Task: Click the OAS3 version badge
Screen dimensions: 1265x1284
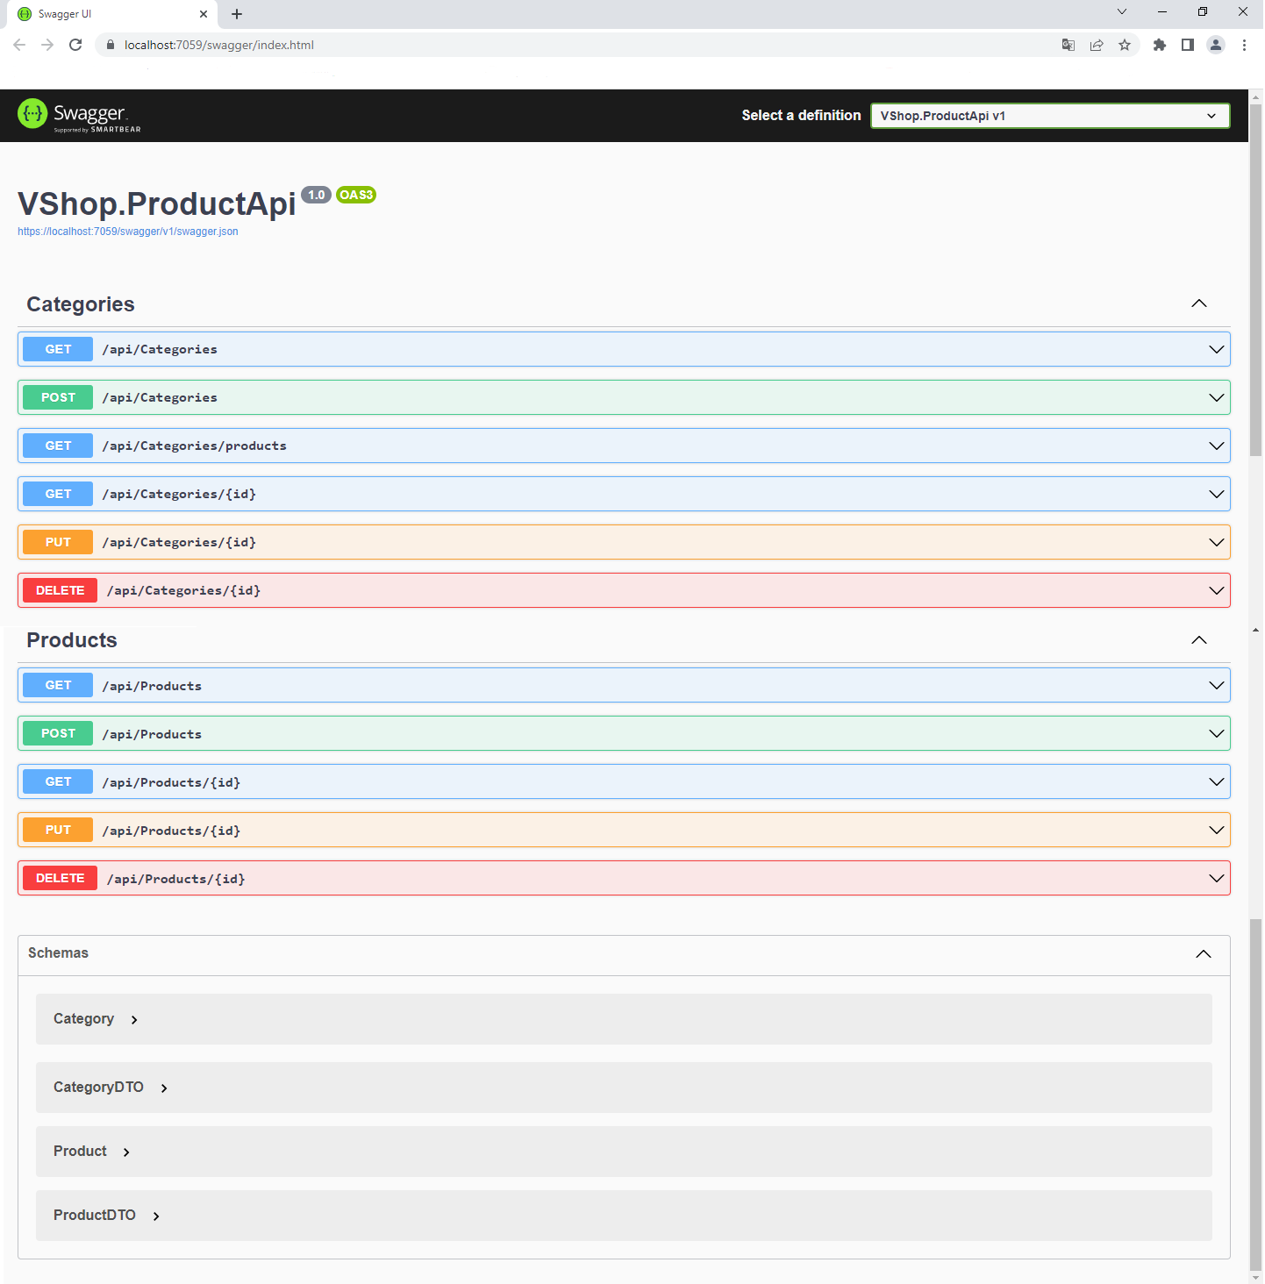Action: pos(356,195)
